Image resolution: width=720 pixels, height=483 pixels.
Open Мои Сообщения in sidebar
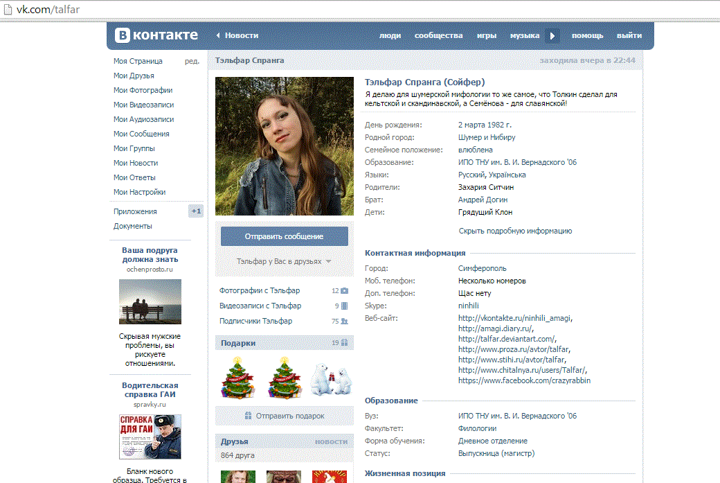[141, 134]
